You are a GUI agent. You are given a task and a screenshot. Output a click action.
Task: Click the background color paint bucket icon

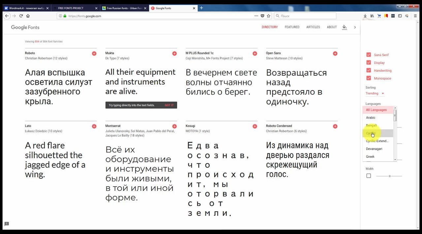coord(345,27)
